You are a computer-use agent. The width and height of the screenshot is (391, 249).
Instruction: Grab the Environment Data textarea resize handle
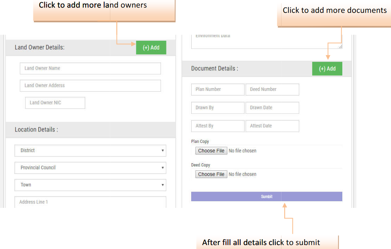coord(340,47)
